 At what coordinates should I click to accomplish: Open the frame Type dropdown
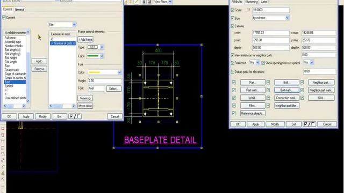pos(102,47)
